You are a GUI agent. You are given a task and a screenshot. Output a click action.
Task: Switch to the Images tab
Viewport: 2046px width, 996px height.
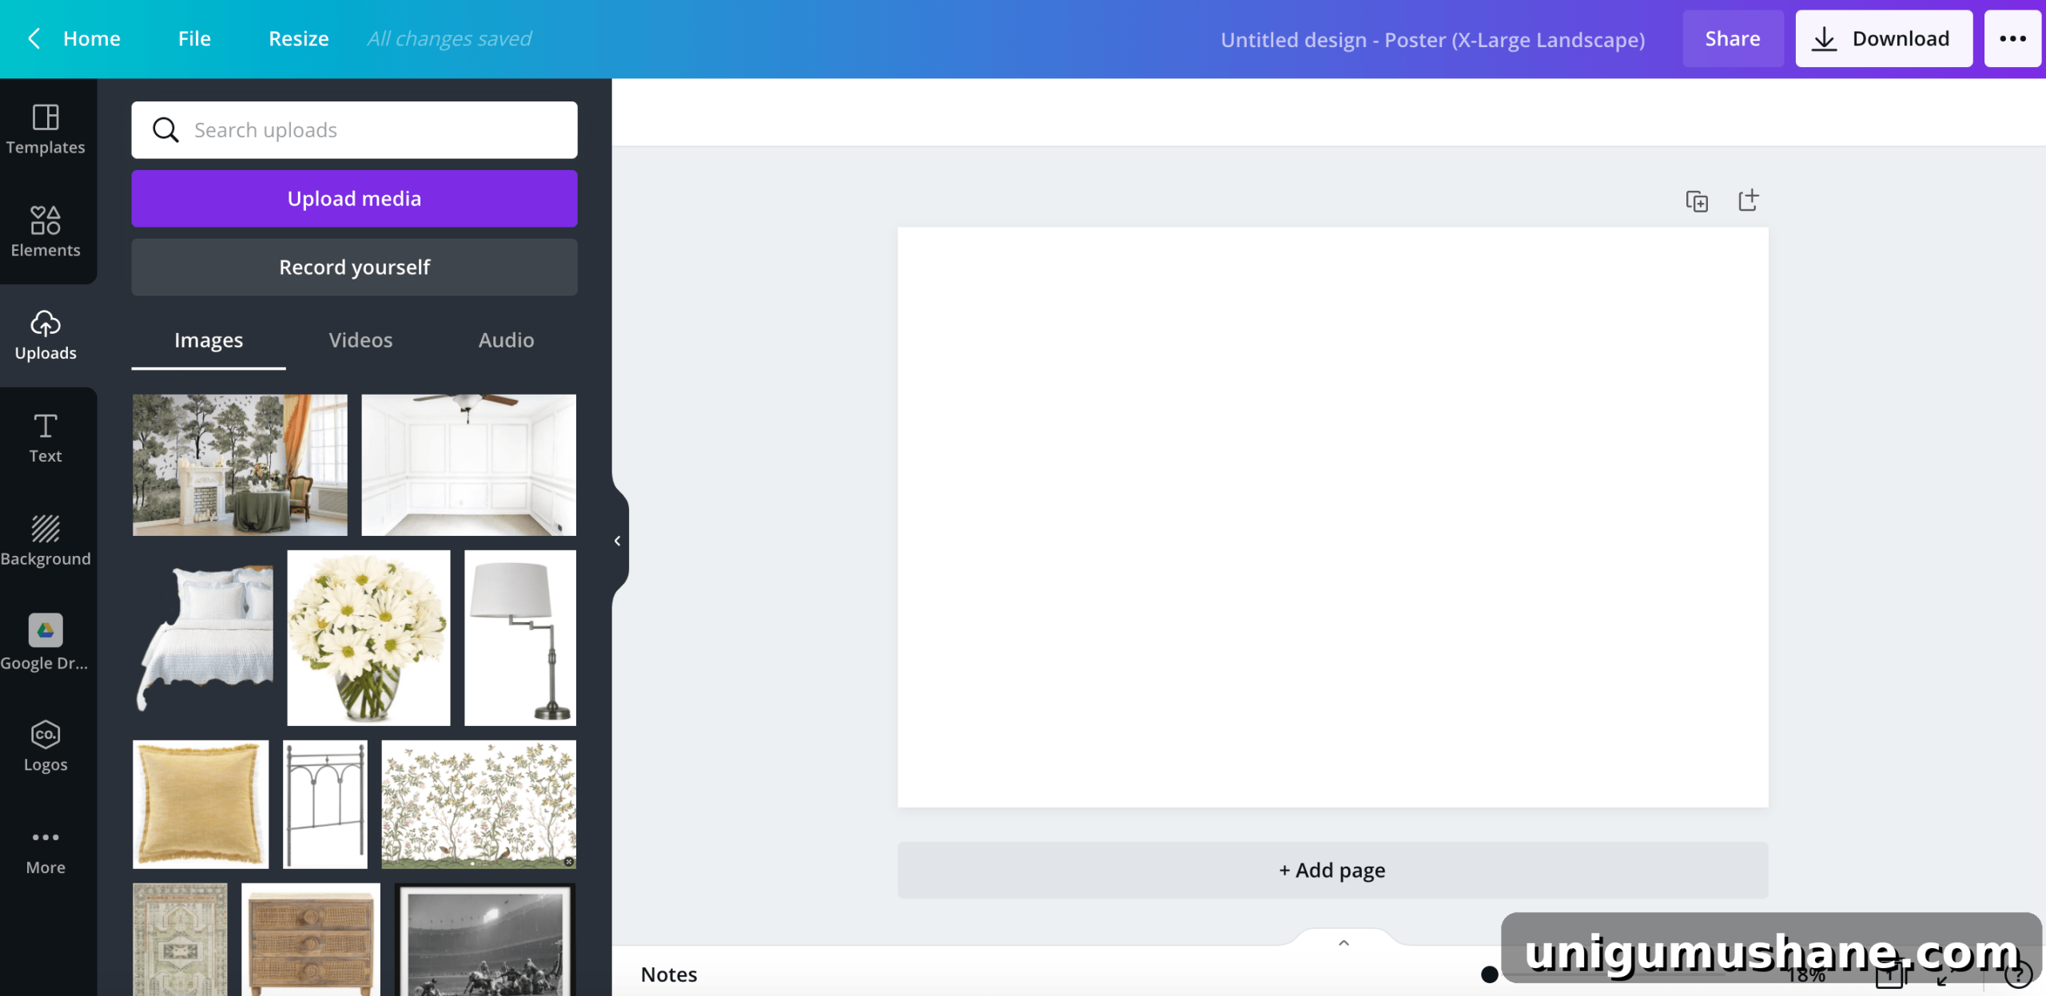tap(209, 340)
